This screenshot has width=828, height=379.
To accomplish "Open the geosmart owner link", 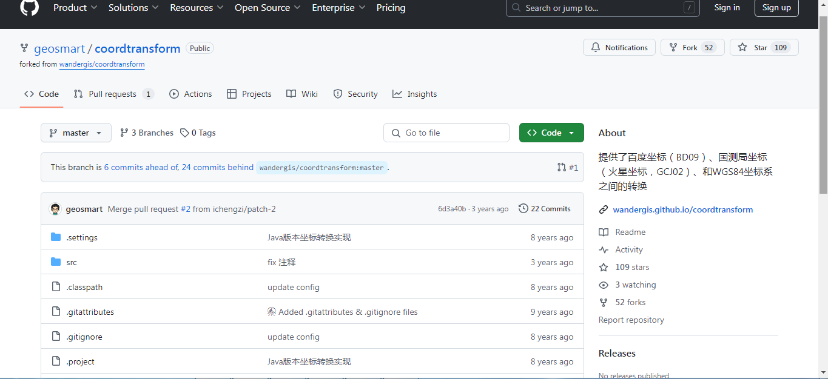I will click(59, 48).
